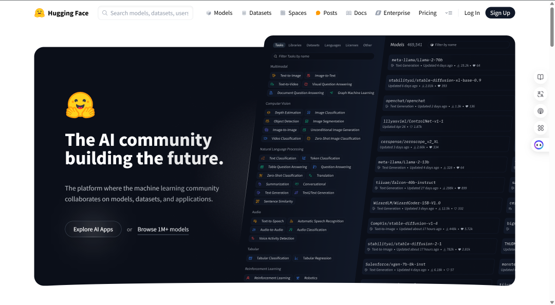Expand the more-options menu beside Pricing
The image size is (555, 305).
pyautogui.click(x=449, y=13)
